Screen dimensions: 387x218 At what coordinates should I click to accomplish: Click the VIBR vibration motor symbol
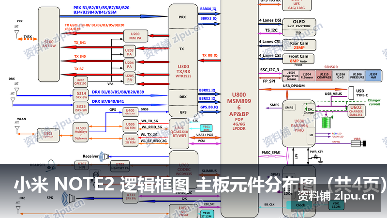(358, 143)
